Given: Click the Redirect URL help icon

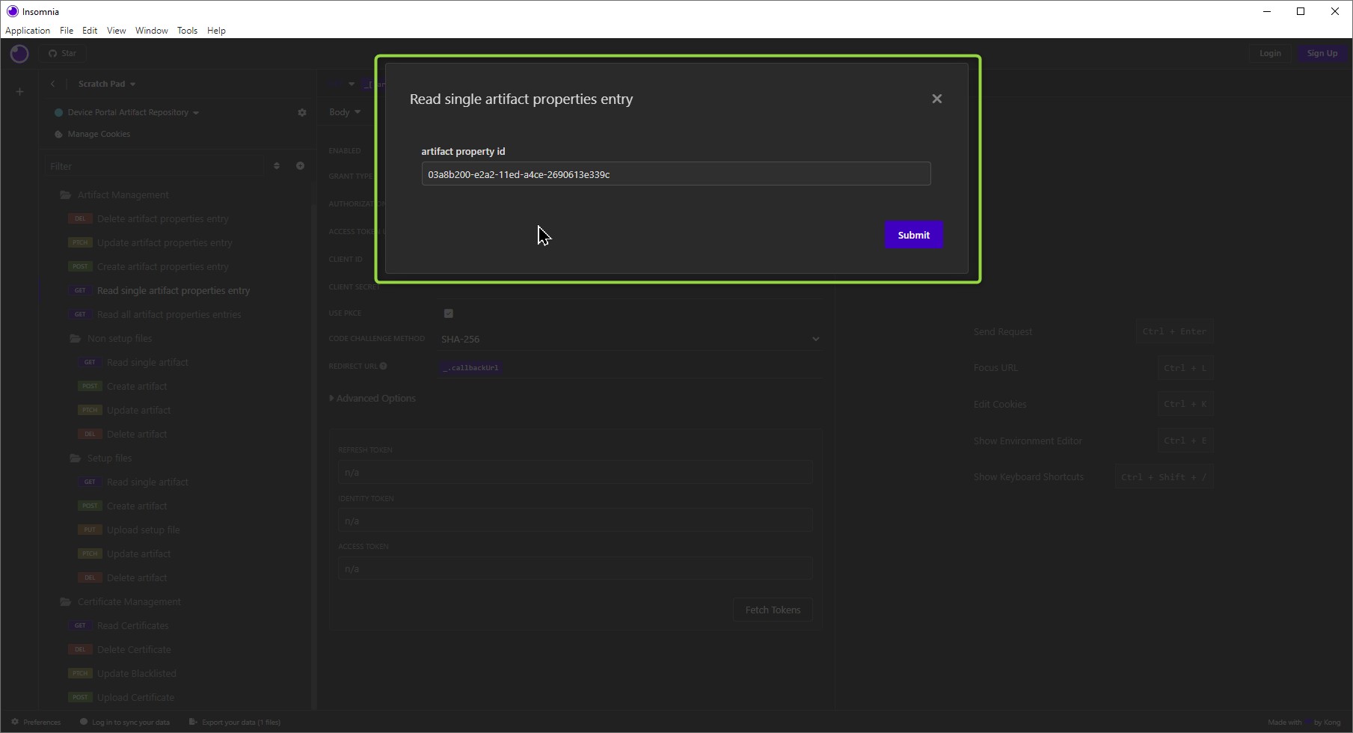Looking at the screenshot, I should pyautogui.click(x=384, y=366).
